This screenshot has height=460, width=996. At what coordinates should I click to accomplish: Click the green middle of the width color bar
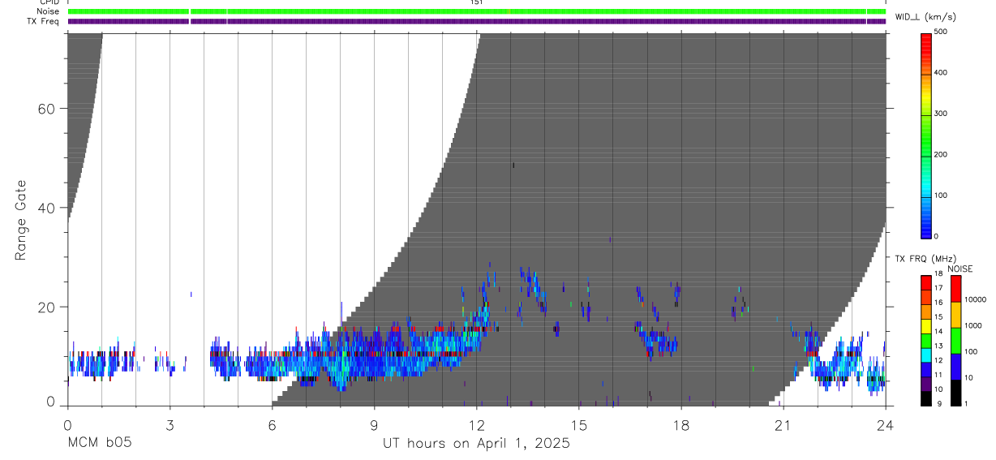click(926, 135)
